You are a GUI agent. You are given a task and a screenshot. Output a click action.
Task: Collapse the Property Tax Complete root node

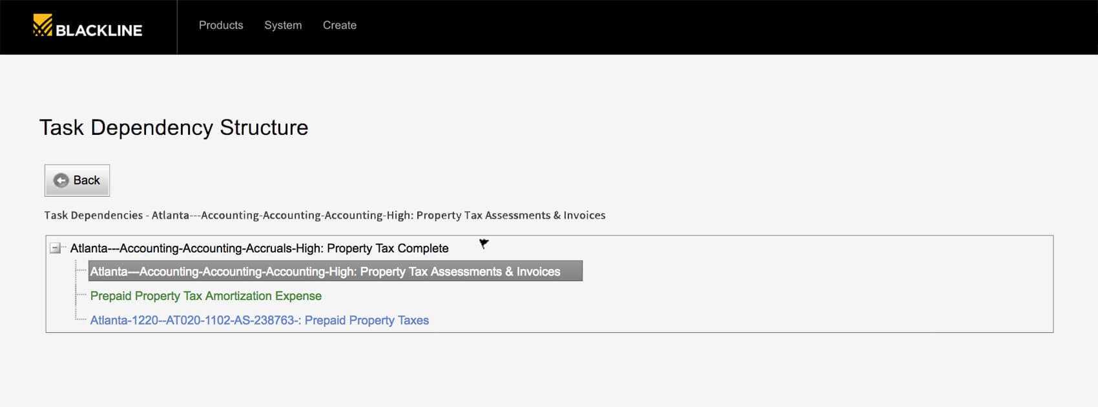point(56,248)
